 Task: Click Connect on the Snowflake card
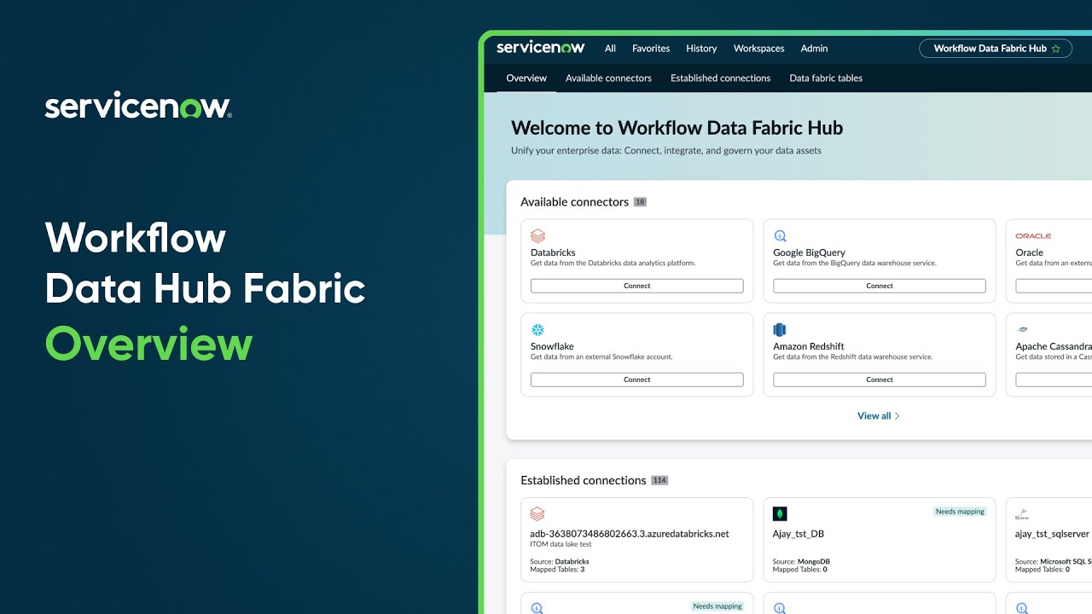point(636,379)
